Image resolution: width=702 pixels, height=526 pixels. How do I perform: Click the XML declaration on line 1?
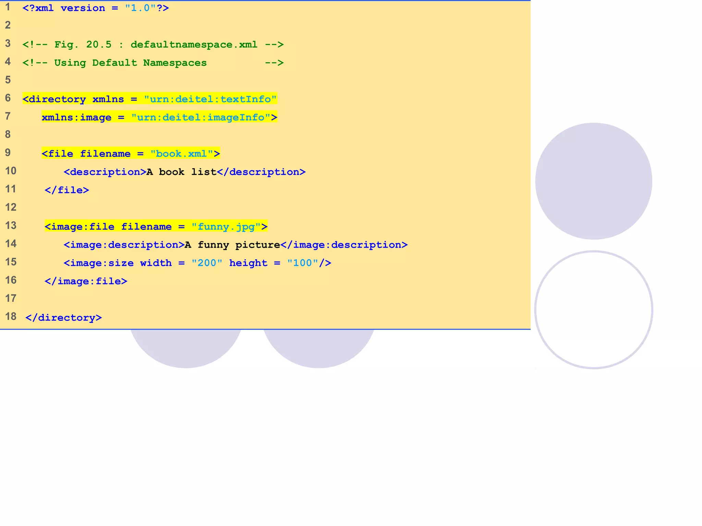(96, 8)
